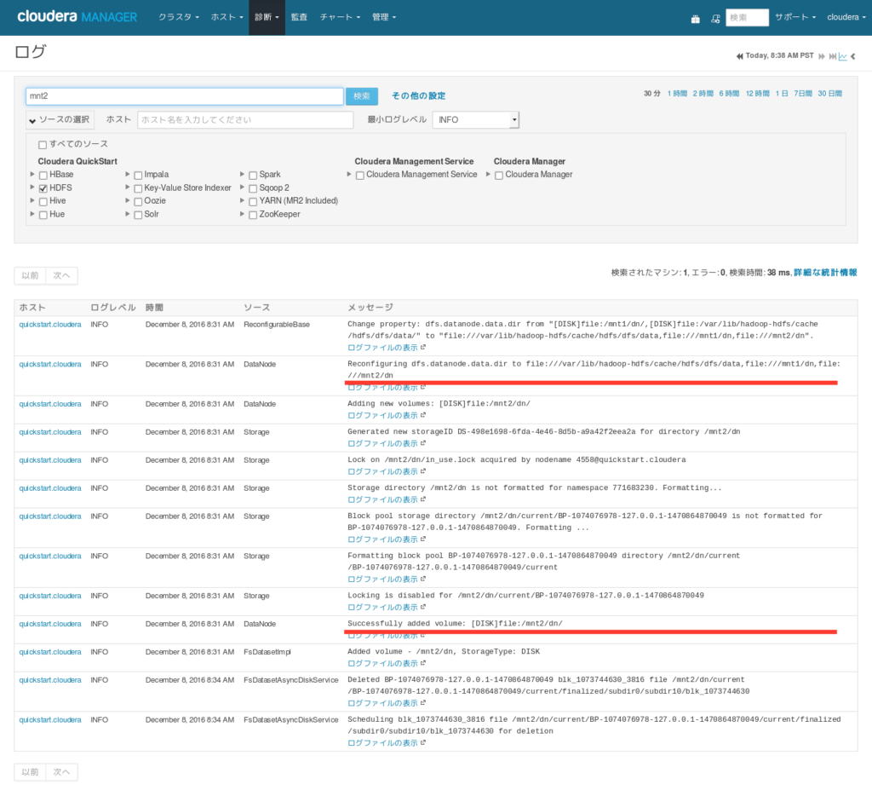Open the 診断 menu
This screenshot has height=796, width=872.
click(267, 17)
